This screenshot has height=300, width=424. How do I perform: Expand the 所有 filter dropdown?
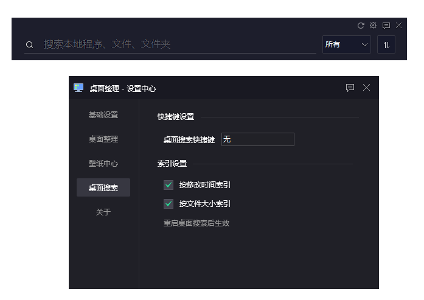(346, 44)
